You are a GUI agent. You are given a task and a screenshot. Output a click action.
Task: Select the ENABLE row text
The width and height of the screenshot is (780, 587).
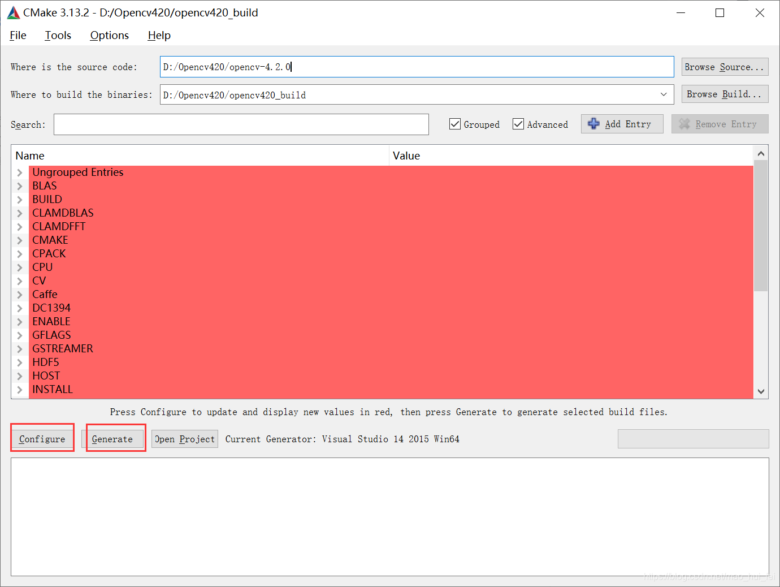point(51,322)
